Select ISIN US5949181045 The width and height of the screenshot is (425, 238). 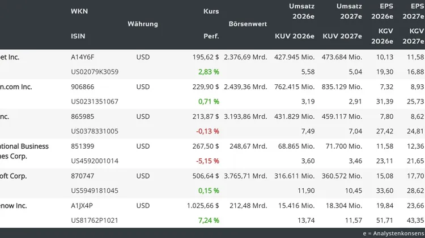pos(95,191)
